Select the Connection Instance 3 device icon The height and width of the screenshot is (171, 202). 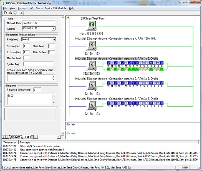pyautogui.click(x=91, y=107)
